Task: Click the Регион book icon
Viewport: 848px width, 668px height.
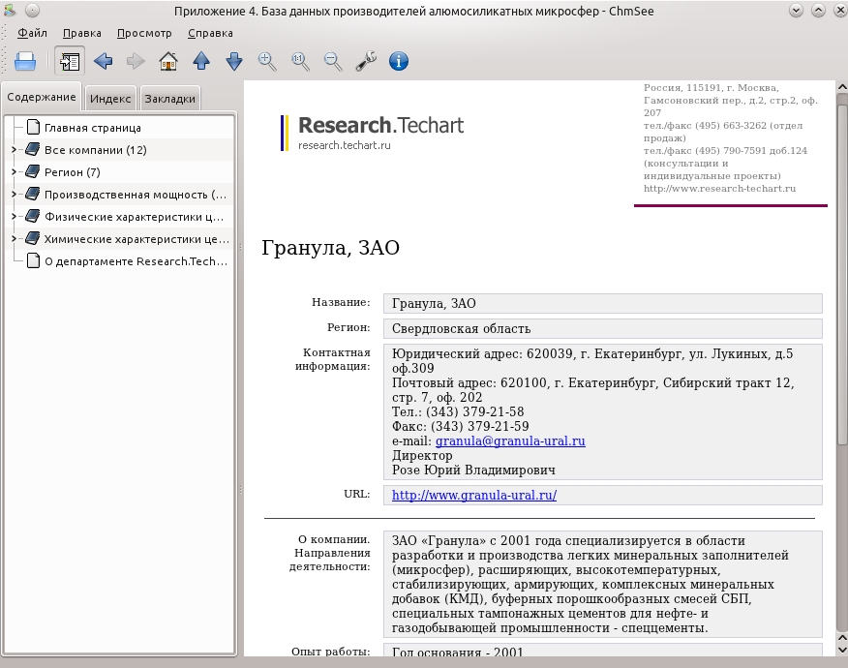Action: tap(33, 171)
